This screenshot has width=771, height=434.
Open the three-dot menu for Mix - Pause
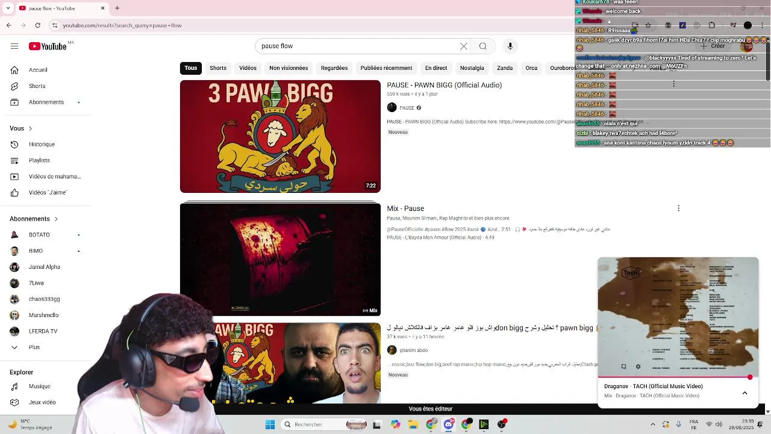click(678, 208)
